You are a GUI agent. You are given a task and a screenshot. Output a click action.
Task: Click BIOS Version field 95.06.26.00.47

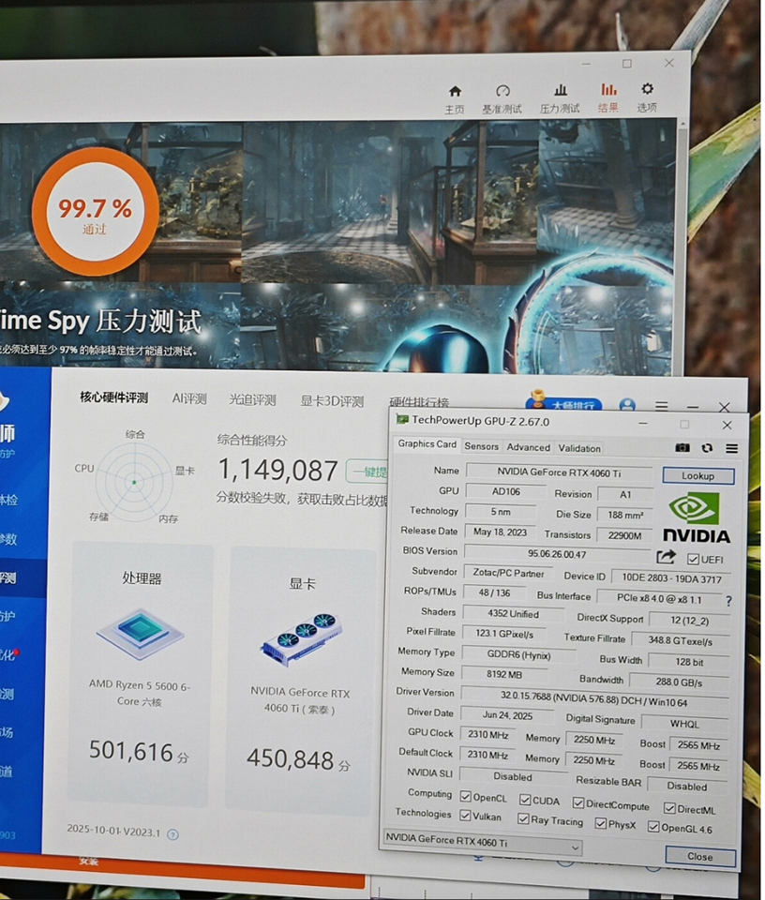(557, 554)
